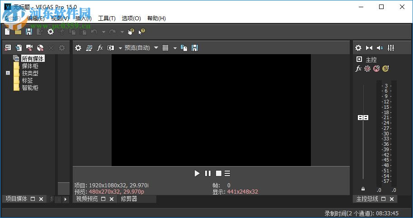Open project properties gear in the main toolbar
The width and height of the screenshot is (413, 218).
pyautogui.click(x=50, y=32)
